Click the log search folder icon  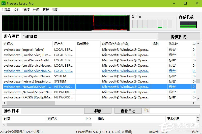click(x=146, y=110)
